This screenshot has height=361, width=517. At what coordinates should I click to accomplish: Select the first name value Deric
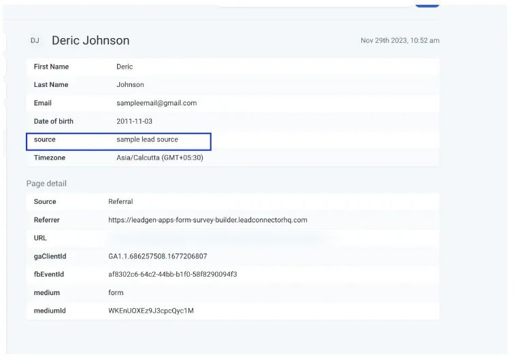124,67
